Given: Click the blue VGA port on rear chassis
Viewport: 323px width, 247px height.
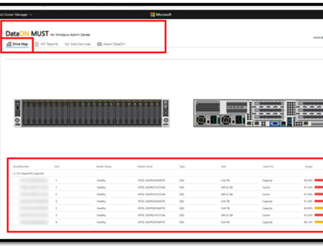Looking at the screenshot, I should pyautogui.click(x=275, y=123).
